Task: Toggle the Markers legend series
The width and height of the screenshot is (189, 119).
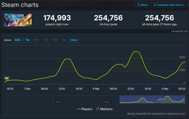Action: [104, 109]
